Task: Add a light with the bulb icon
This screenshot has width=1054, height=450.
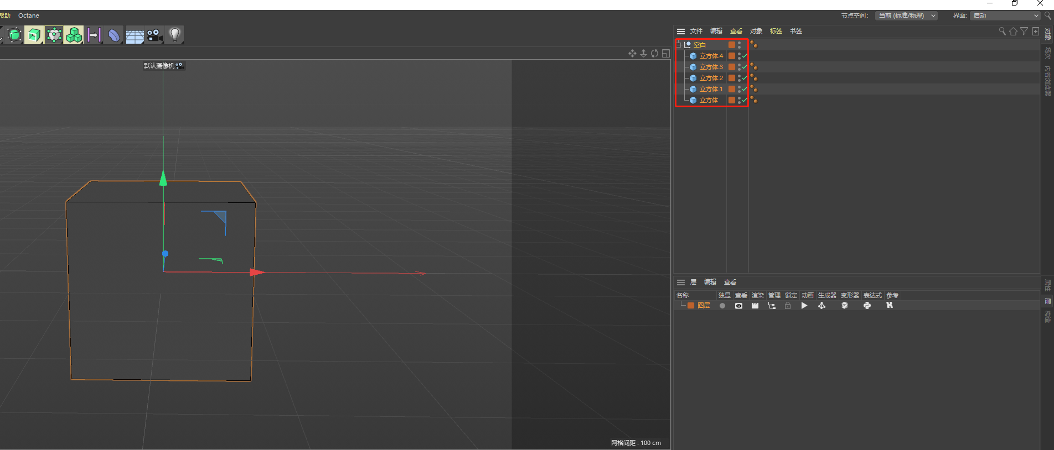Action: pos(175,35)
